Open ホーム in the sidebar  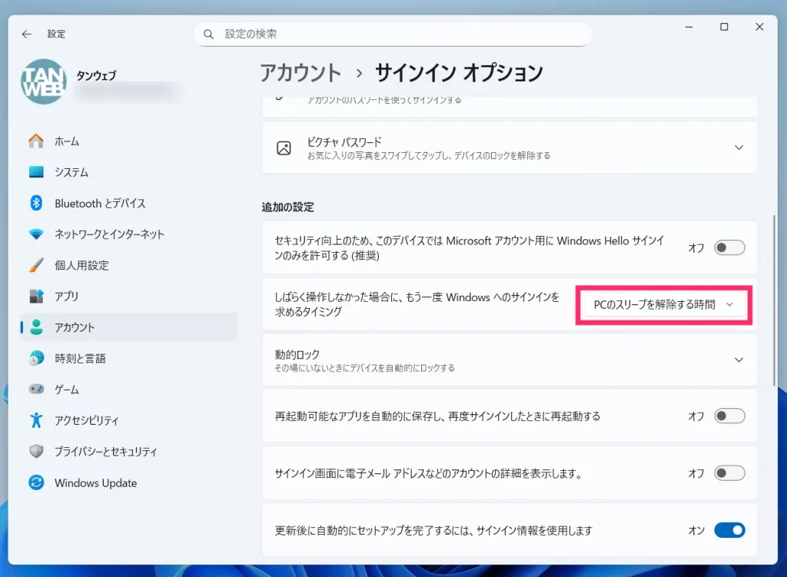(128, 141)
